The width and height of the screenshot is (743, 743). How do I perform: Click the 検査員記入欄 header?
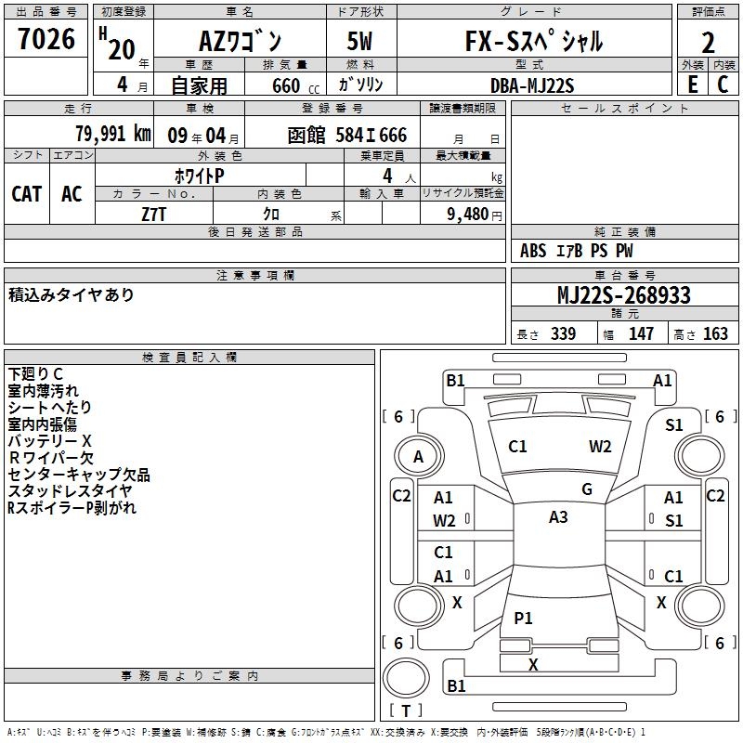click(x=189, y=358)
